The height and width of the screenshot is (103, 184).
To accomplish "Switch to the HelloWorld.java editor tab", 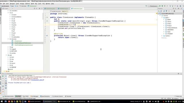I will (64, 9).
